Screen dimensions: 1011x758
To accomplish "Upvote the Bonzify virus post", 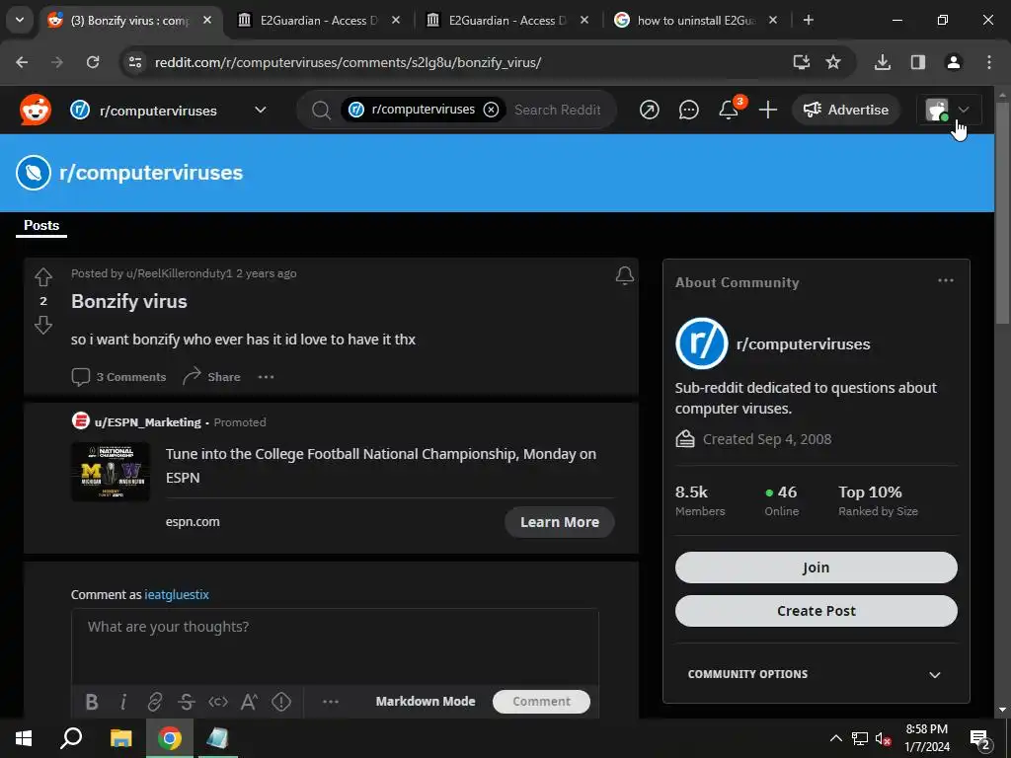I will pos(43,277).
